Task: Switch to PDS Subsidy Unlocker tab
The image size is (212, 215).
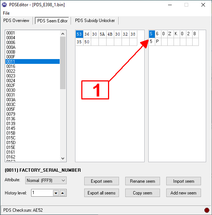Action: 95,21
